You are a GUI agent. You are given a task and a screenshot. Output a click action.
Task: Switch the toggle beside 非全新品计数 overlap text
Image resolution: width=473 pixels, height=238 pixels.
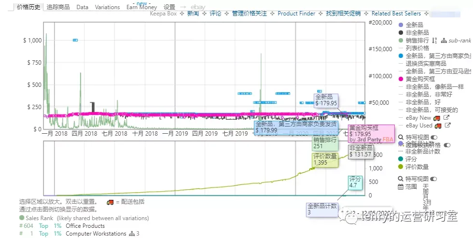(x=447, y=145)
